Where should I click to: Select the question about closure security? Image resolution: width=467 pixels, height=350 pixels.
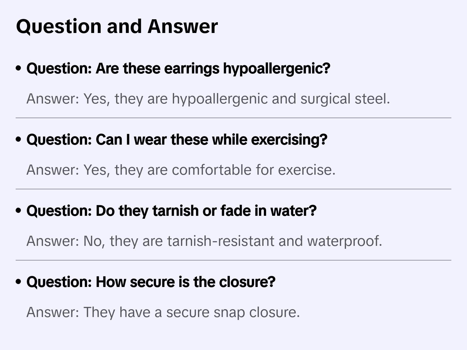pyautogui.click(x=151, y=282)
